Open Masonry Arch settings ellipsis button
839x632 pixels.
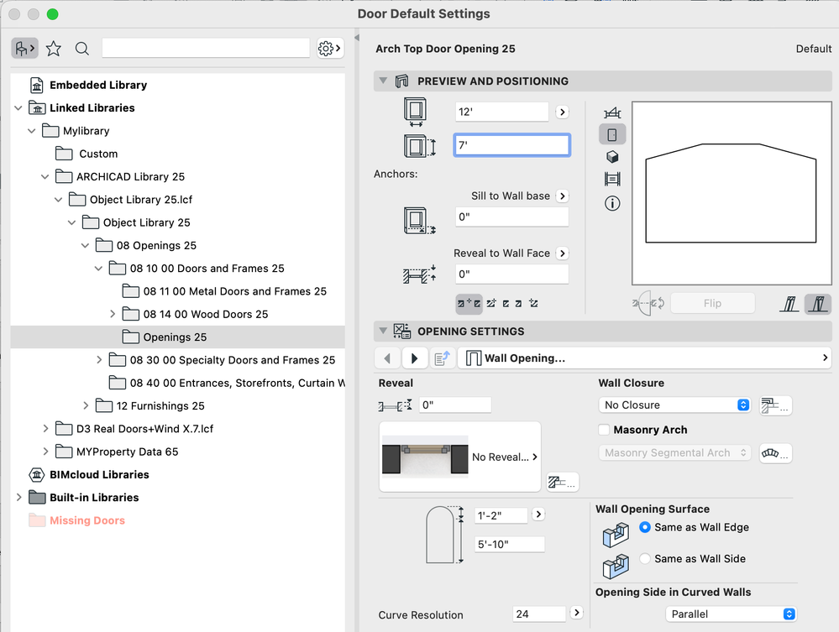point(775,453)
